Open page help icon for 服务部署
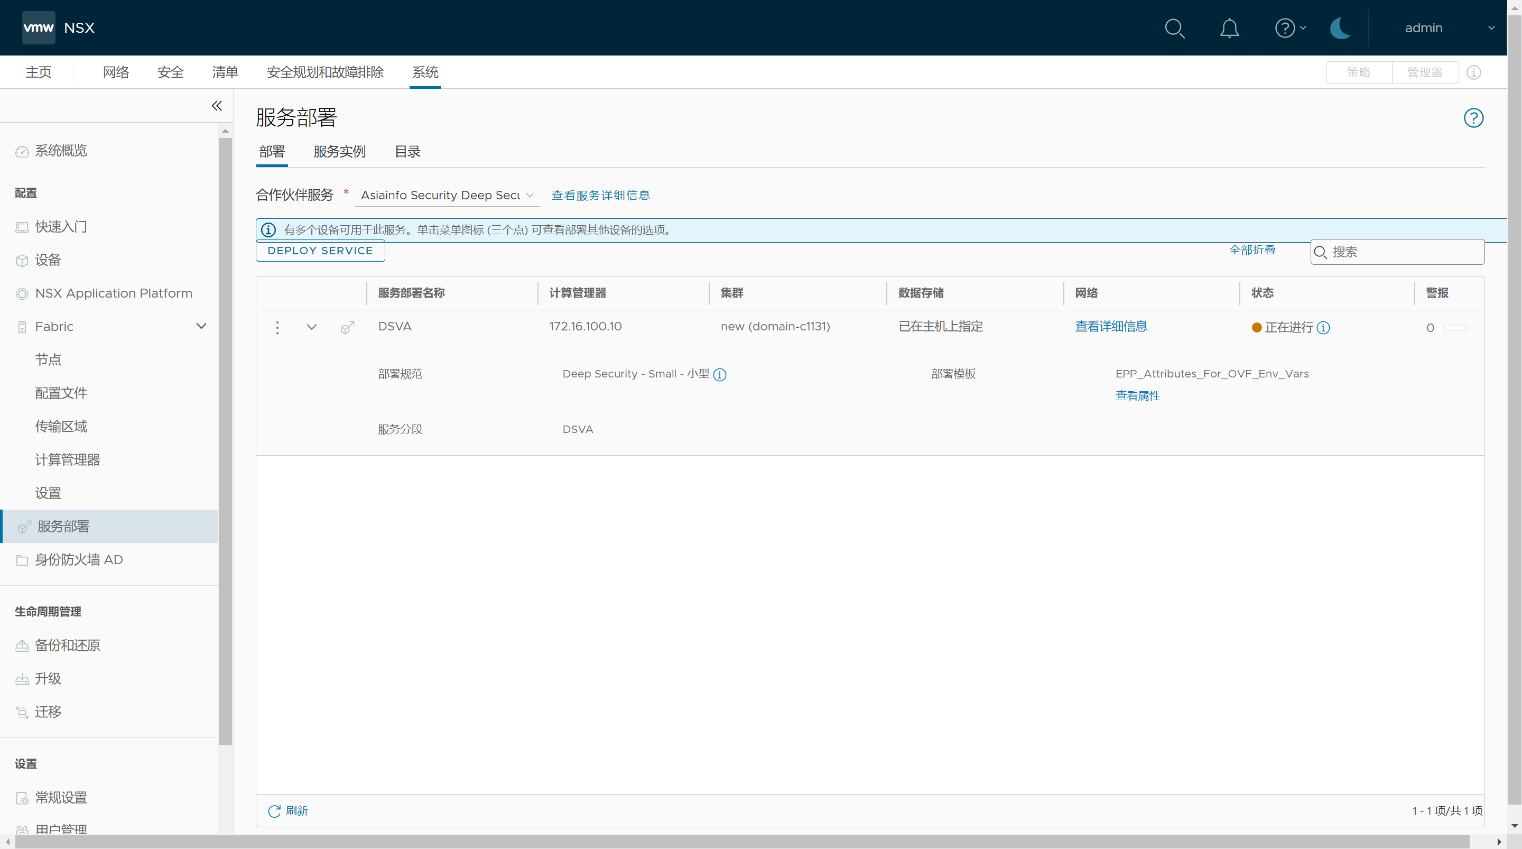The height and width of the screenshot is (849, 1522). pos(1473,118)
